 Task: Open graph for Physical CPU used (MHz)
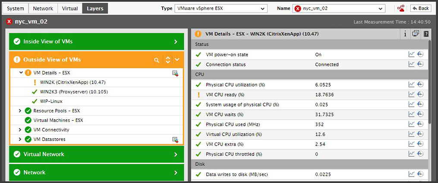(x=412, y=124)
